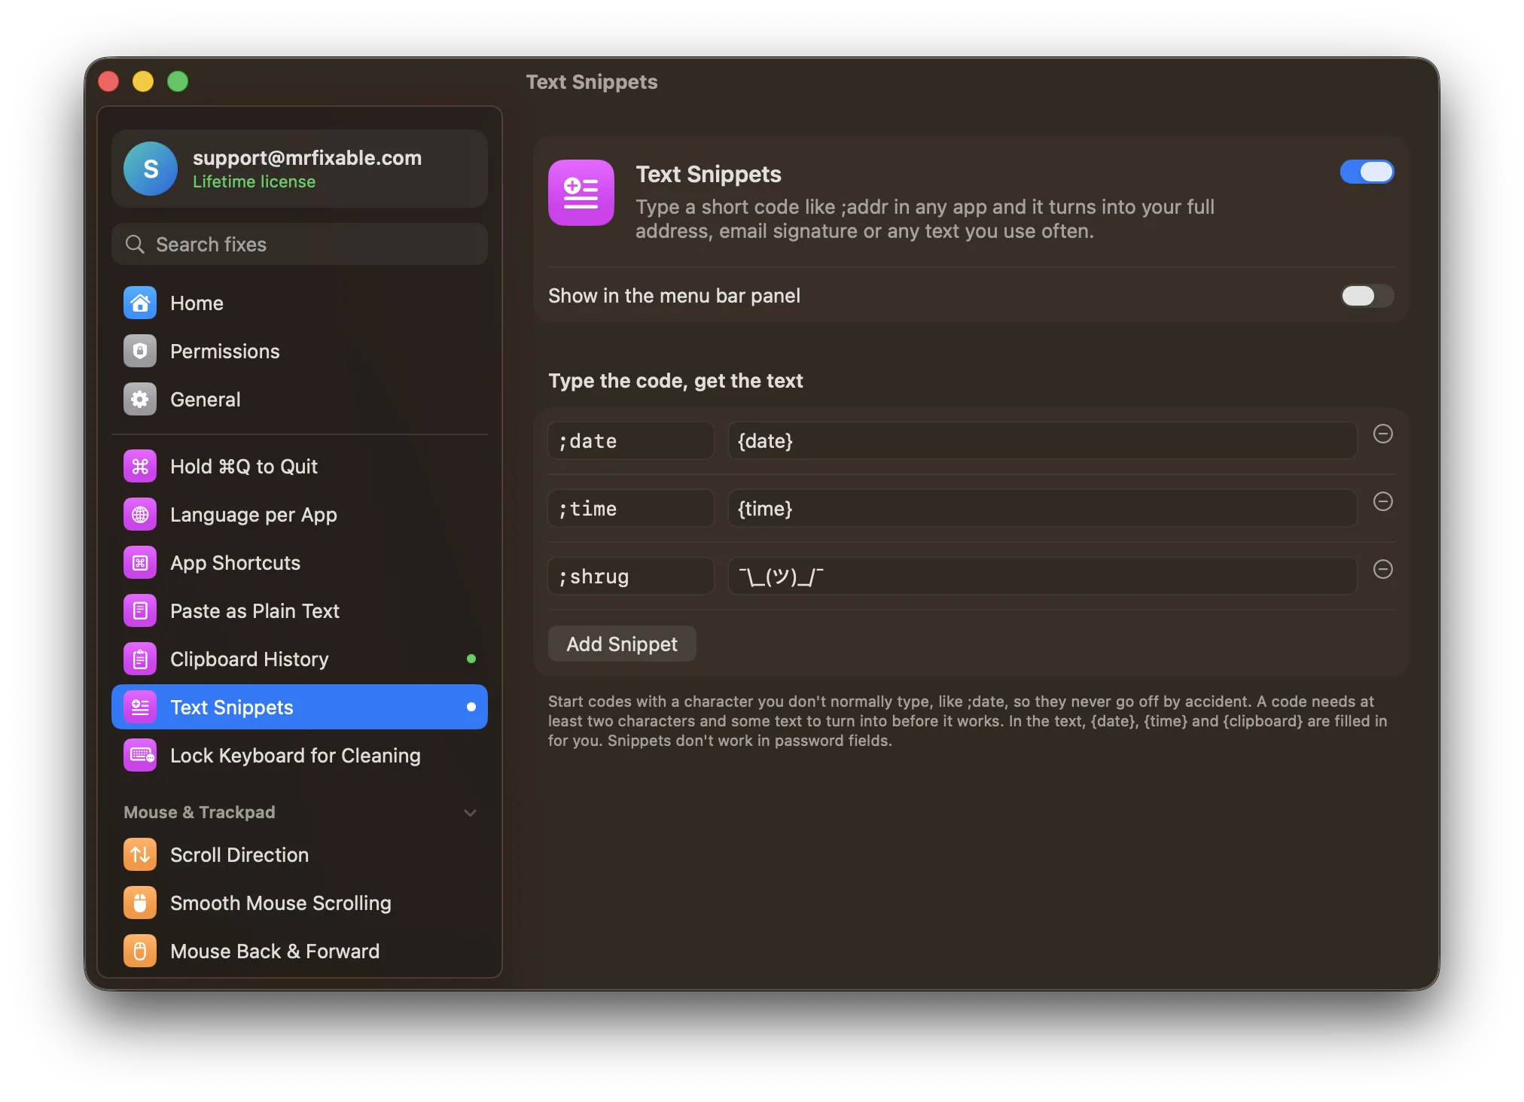Click the Lifetime license label
The width and height of the screenshot is (1524, 1102).
click(254, 181)
